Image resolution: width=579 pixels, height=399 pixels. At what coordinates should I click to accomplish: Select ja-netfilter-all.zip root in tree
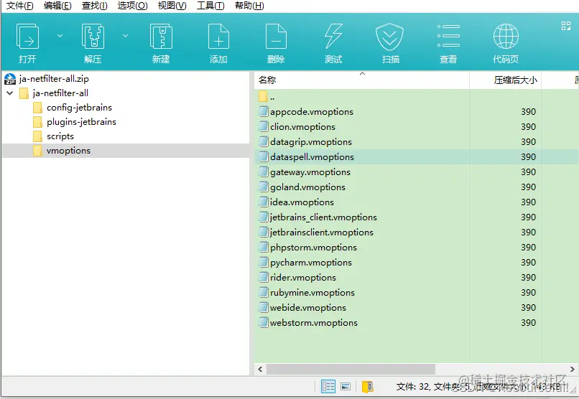point(54,78)
